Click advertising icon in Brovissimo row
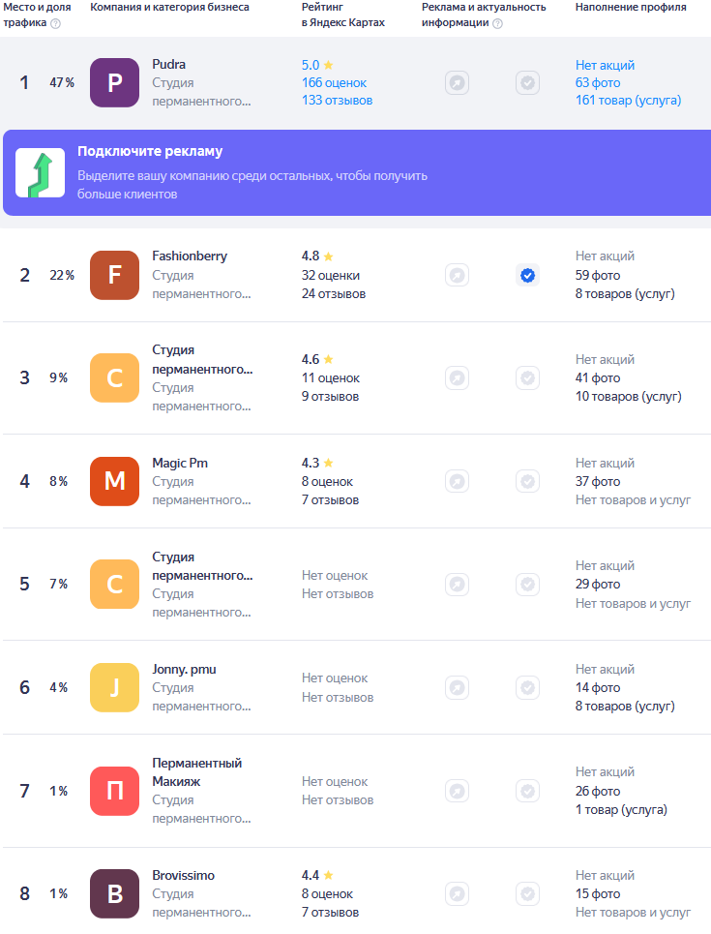711x934 pixels. [x=457, y=893]
